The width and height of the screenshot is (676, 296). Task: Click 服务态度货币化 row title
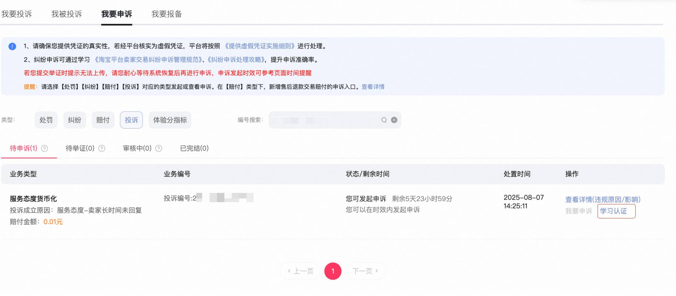point(33,199)
